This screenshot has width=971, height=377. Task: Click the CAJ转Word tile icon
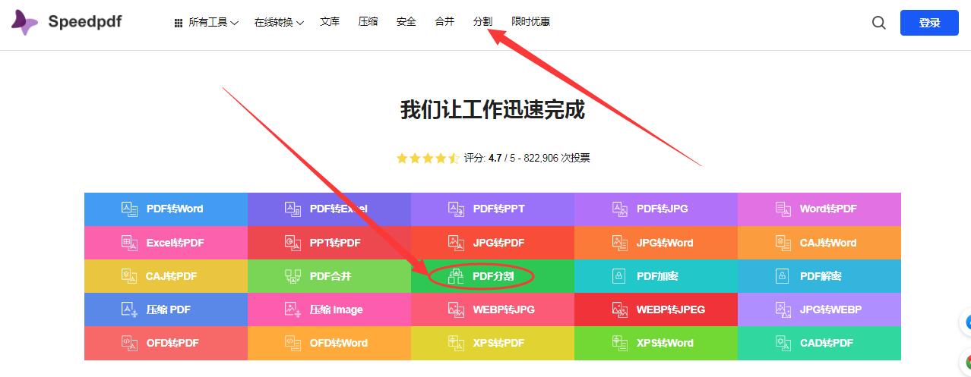tap(783, 243)
